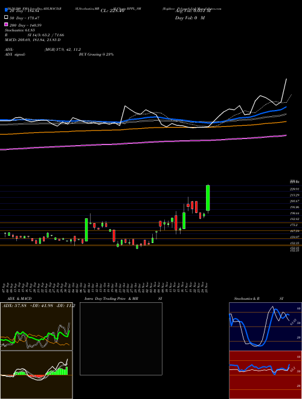Viewport: 302px width, 399px height.
Task: Click the tall final green candlestick
Action: coord(208,198)
